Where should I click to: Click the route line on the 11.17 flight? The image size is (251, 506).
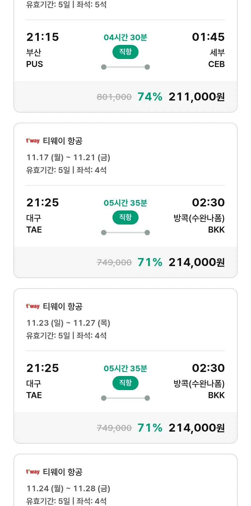[125, 233]
